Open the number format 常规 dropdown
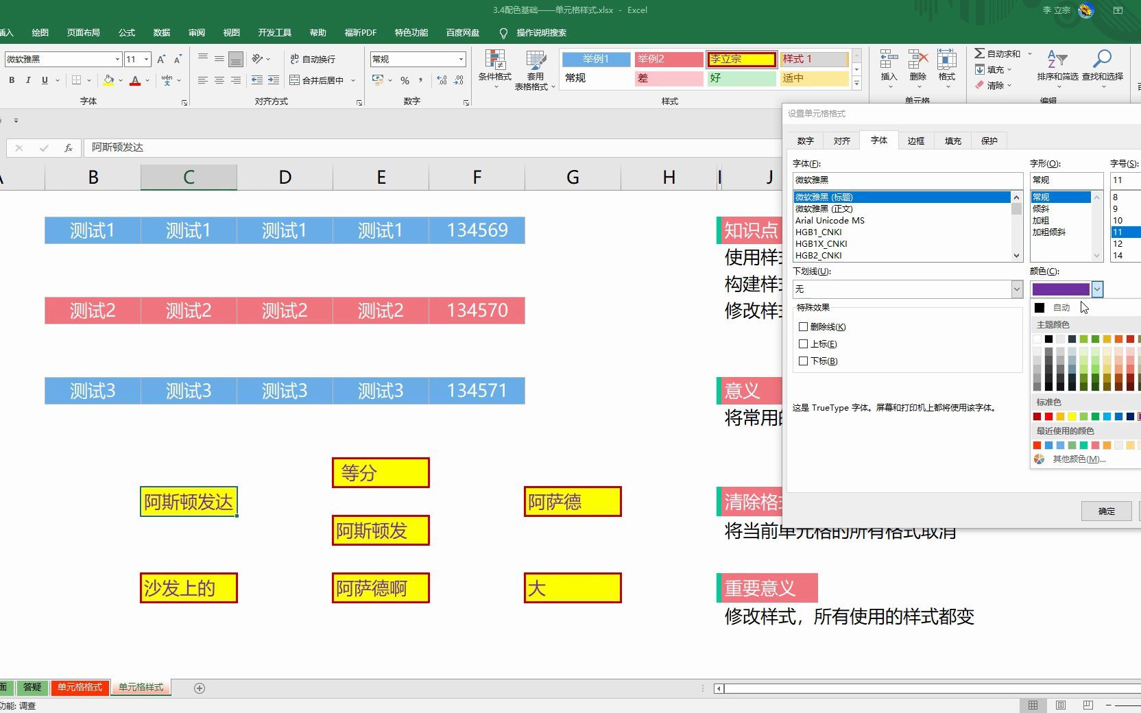 [x=462, y=59]
